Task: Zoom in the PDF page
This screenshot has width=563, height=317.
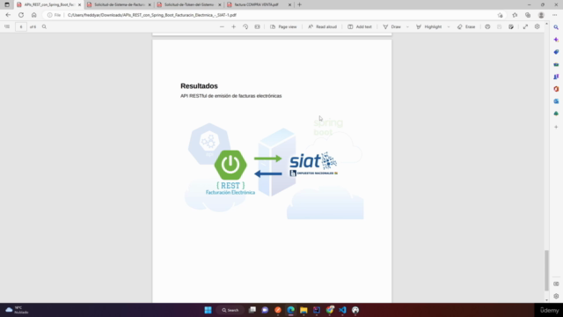Action: tap(233, 26)
